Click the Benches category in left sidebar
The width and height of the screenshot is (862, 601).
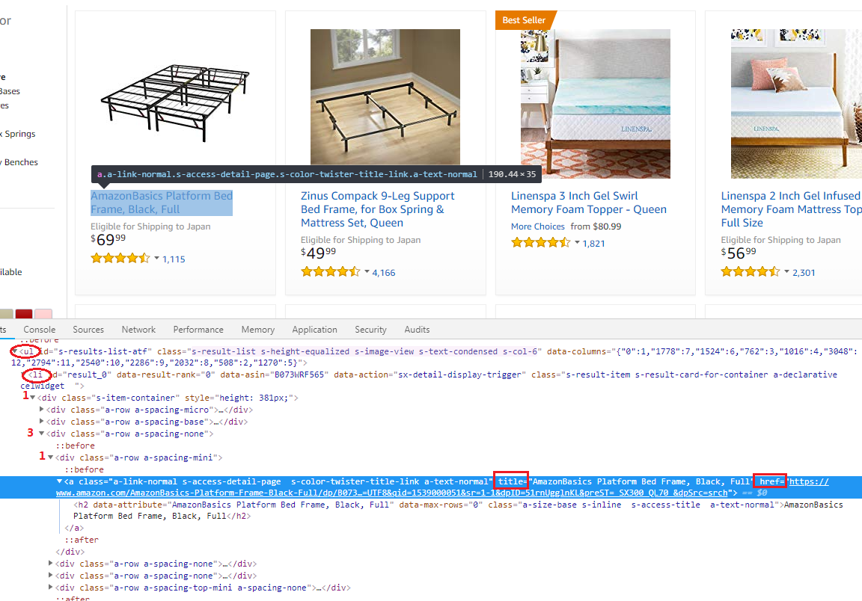tap(19, 163)
